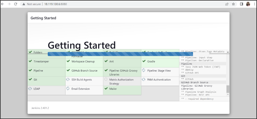Click the Pipeline: Stage View label

pyautogui.click(x=159, y=71)
